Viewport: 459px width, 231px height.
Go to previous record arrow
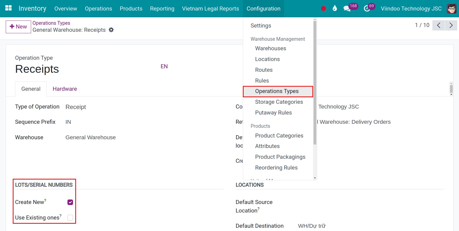click(439, 25)
